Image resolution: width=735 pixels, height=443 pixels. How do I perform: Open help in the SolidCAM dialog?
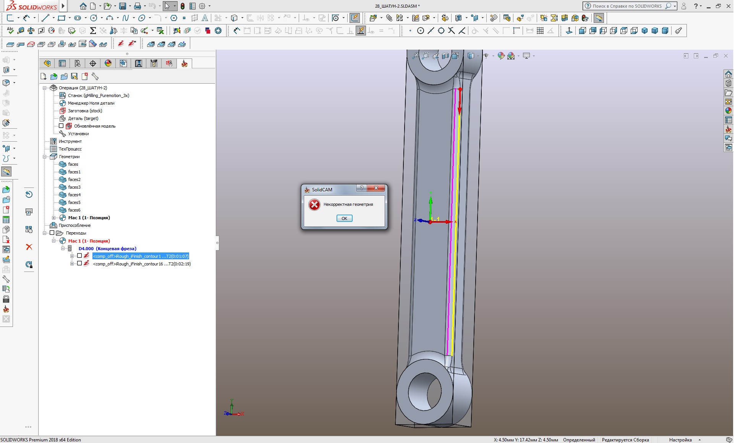click(361, 188)
